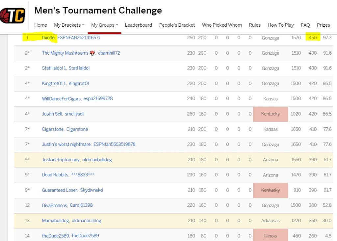Open the thinde bracket entry
Screen dimensions: 337x241
click(x=48, y=38)
